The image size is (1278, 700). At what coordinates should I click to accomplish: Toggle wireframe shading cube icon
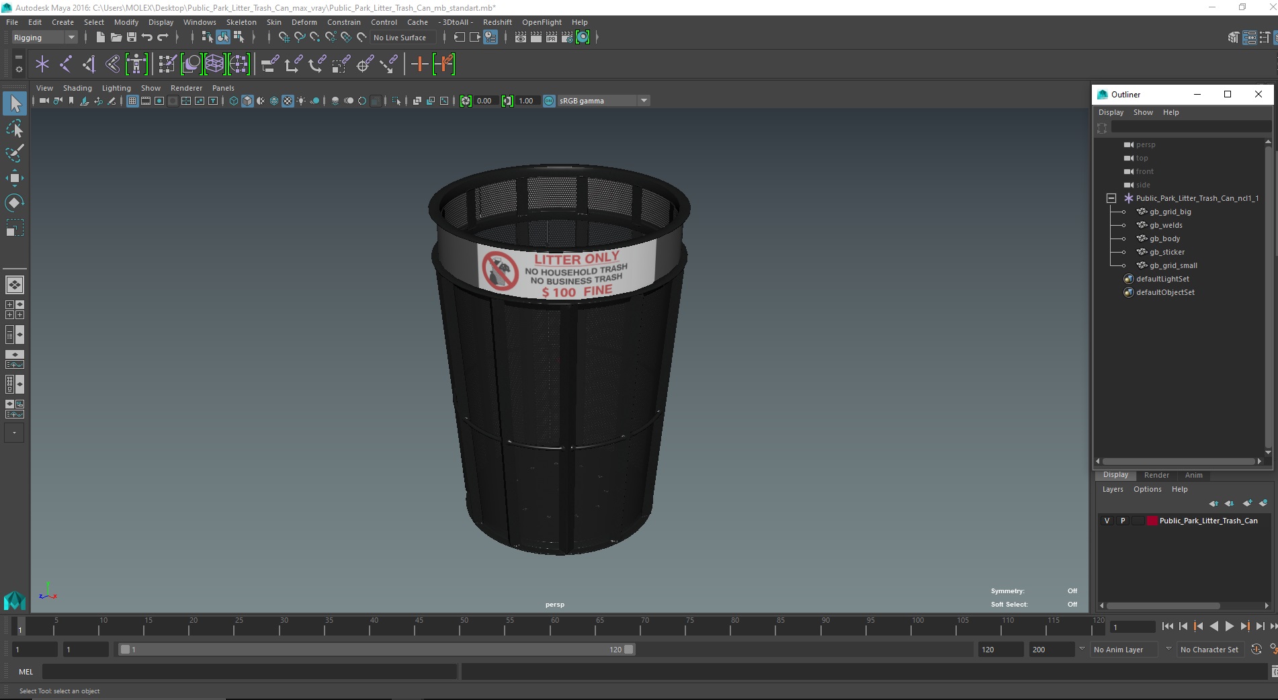(234, 101)
